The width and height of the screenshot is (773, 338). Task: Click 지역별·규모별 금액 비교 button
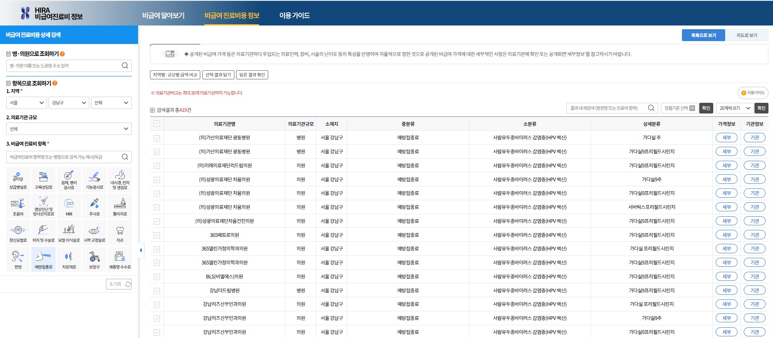point(175,75)
